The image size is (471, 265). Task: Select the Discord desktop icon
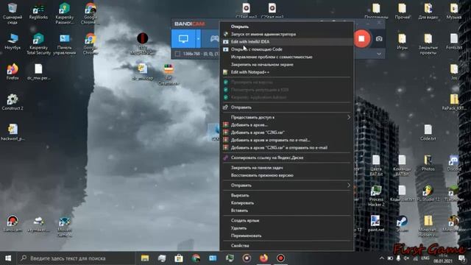pos(454,163)
